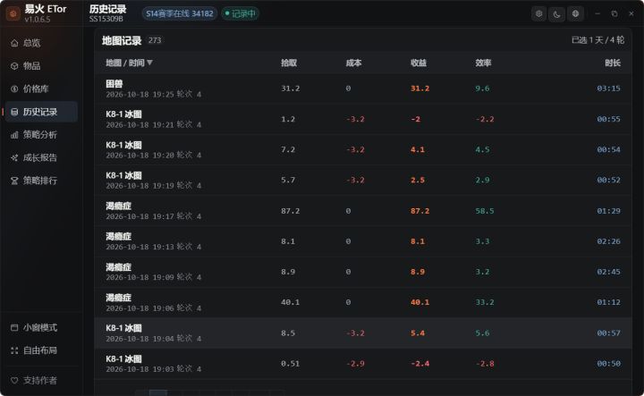
Task: Click the 58.5 efficiency value
Action: pyautogui.click(x=485, y=211)
